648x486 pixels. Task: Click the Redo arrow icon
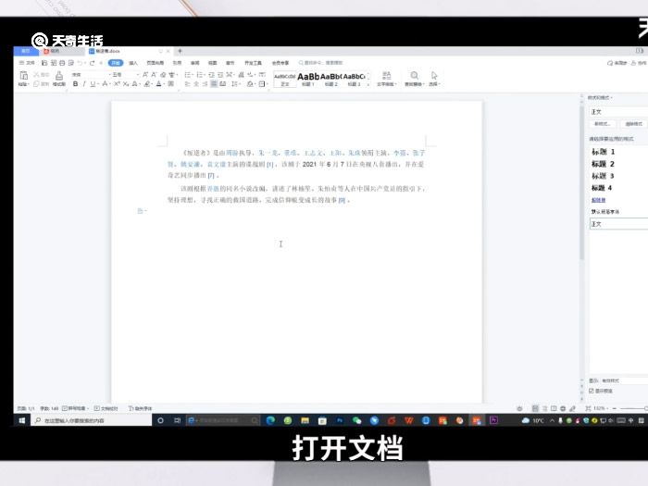(92, 63)
